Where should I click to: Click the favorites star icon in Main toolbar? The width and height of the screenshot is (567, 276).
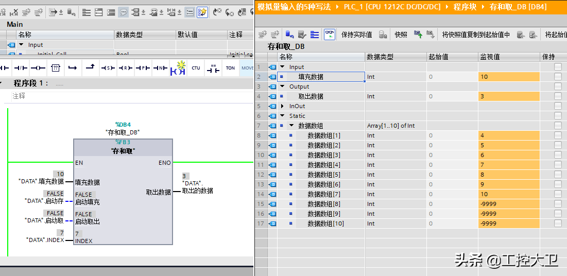[202, 12]
